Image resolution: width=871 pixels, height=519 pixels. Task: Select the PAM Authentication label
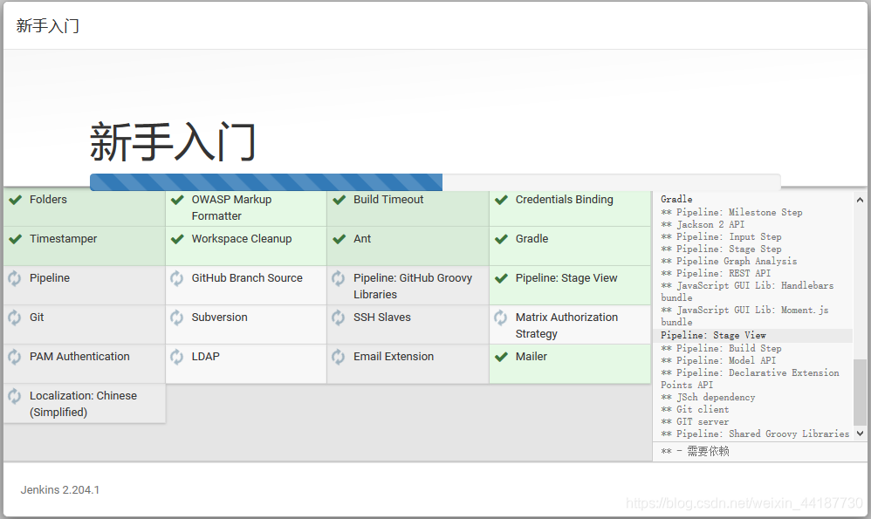[x=79, y=357]
